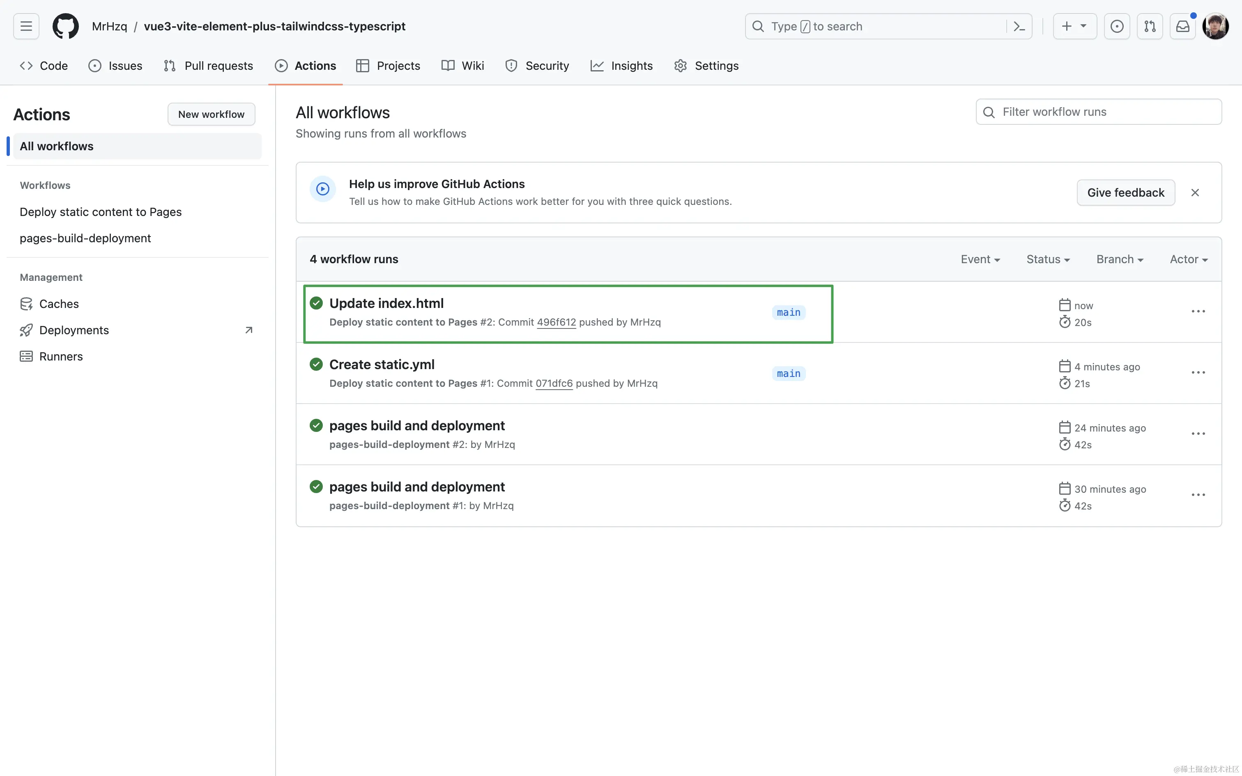Open pull requests icon in header
The height and width of the screenshot is (776, 1242).
[1150, 26]
